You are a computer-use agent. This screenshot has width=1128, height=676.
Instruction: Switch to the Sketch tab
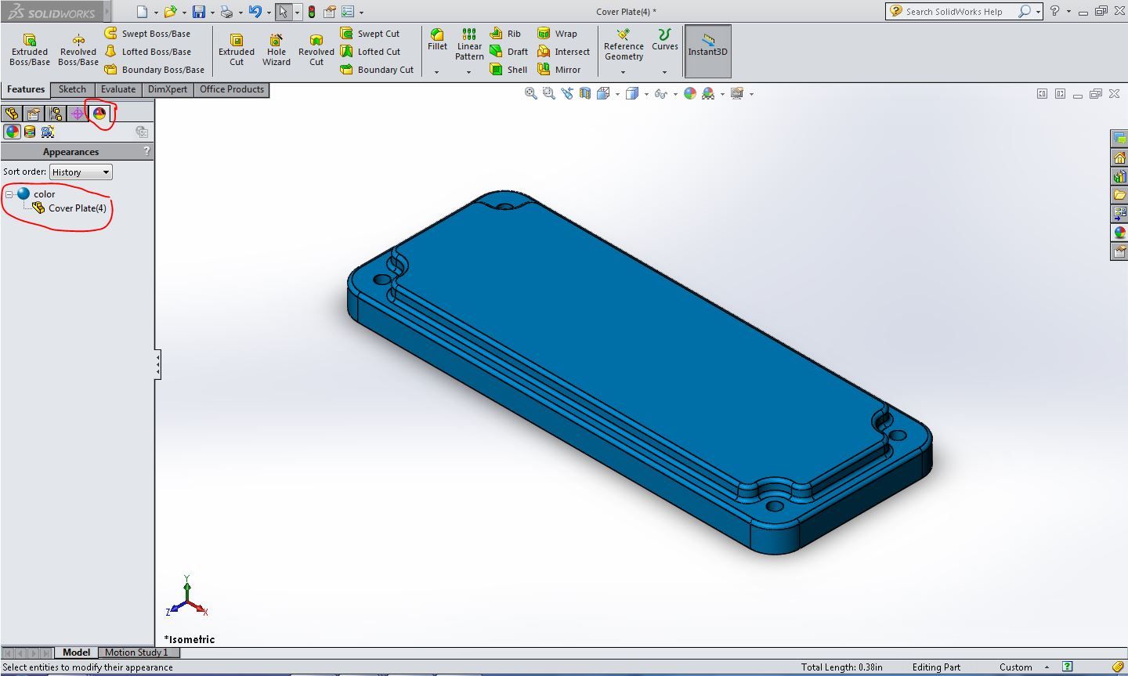(x=72, y=89)
